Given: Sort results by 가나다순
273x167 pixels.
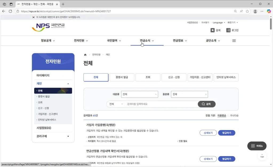Looking at the screenshot, I should tap(234, 116).
